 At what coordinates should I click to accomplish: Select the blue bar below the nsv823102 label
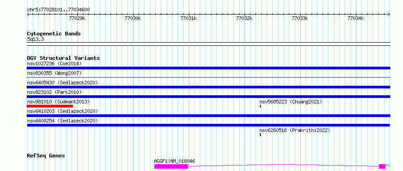click(208, 97)
